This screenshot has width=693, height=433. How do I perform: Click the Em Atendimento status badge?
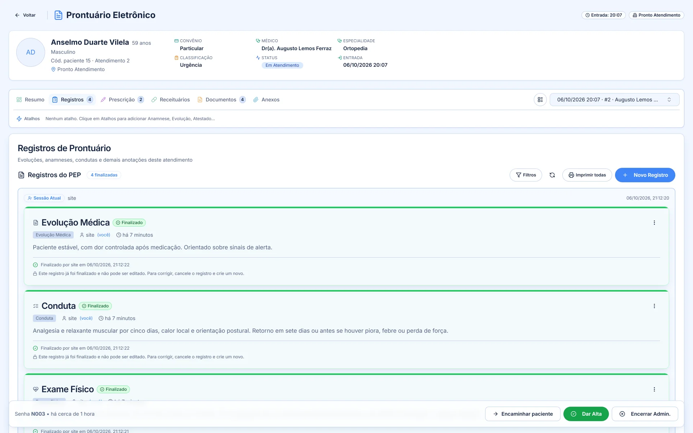click(282, 65)
